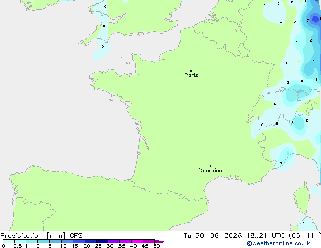The width and height of the screenshot is (321, 248).
Task: Click the legend label '10'
Action: [x=63, y=246]
